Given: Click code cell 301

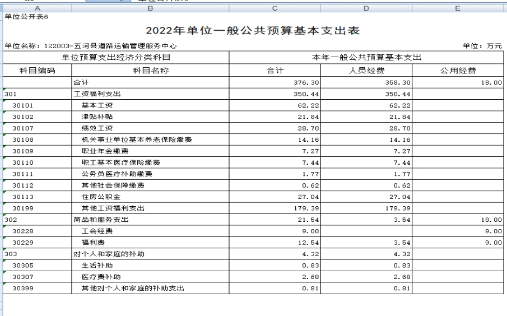Looking at the screenshot, I should 37,94.
